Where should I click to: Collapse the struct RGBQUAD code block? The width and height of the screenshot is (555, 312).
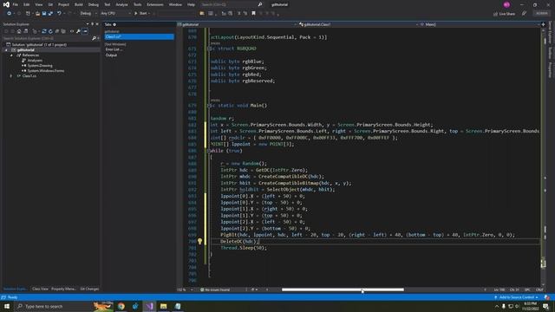point(209,49)
